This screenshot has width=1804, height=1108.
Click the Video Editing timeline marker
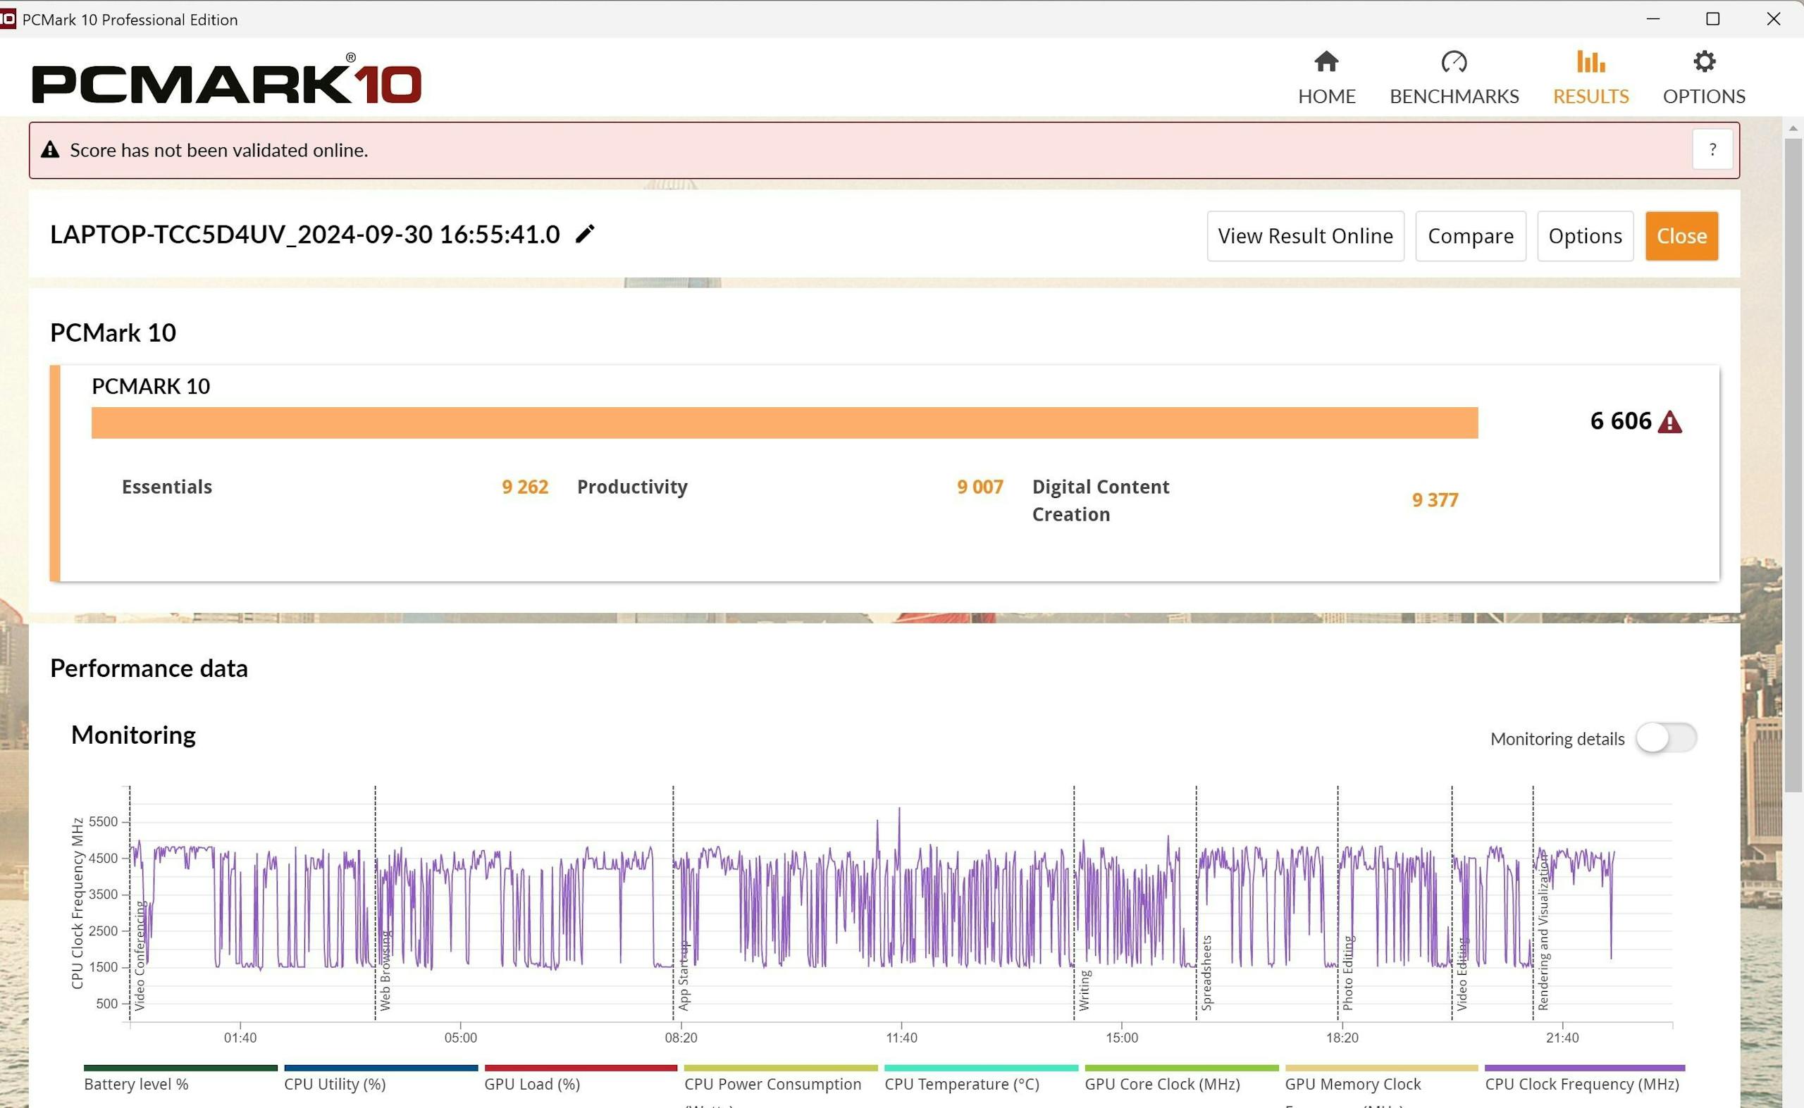[x=1462, y=975]
